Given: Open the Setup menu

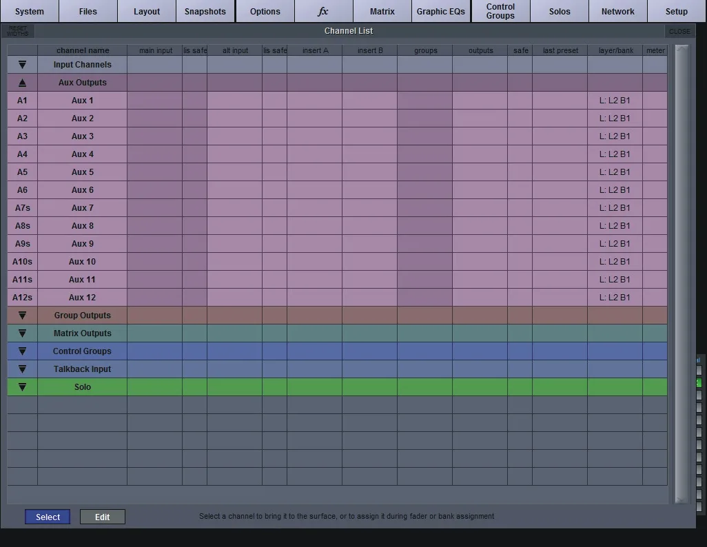Looking at the screenshot, I should tap(677, 11).
